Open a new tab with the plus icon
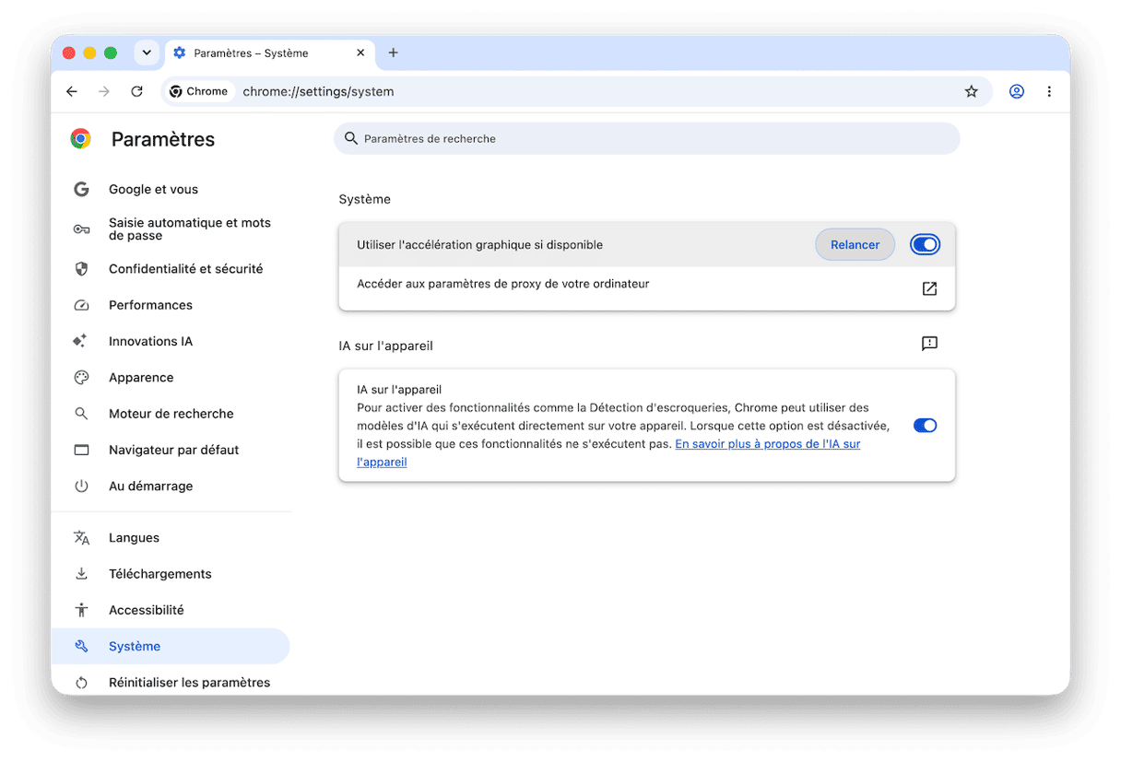The height and width of the screenshot is (762, 1121). click(393, 53)
